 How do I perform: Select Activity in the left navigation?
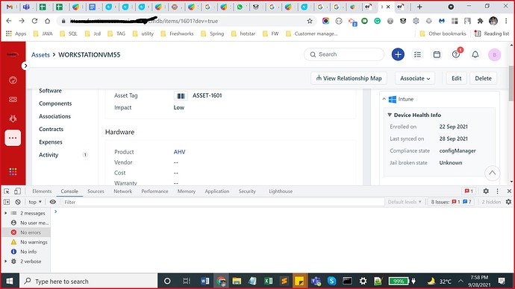(x=49, y=155)
